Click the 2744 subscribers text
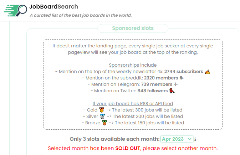Screen dimensions: 240x155 pyautogui.click(x=184, y=72)
